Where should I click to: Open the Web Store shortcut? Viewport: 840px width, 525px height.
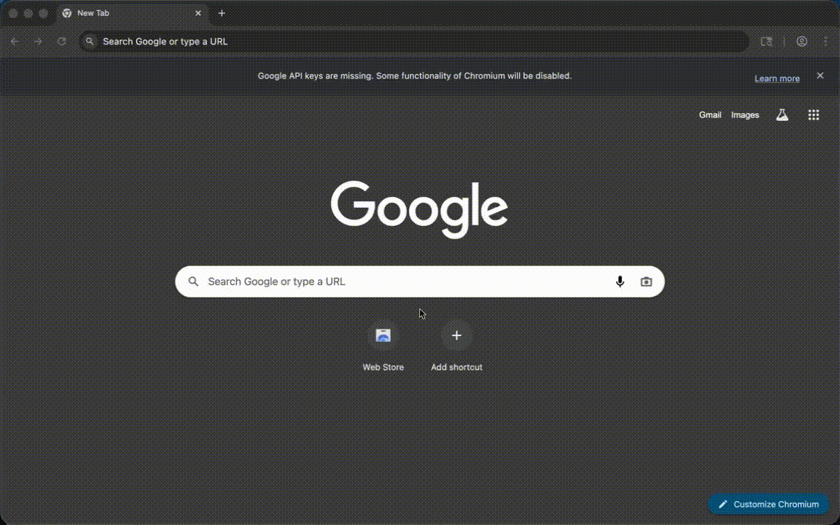tap(383, 336)
